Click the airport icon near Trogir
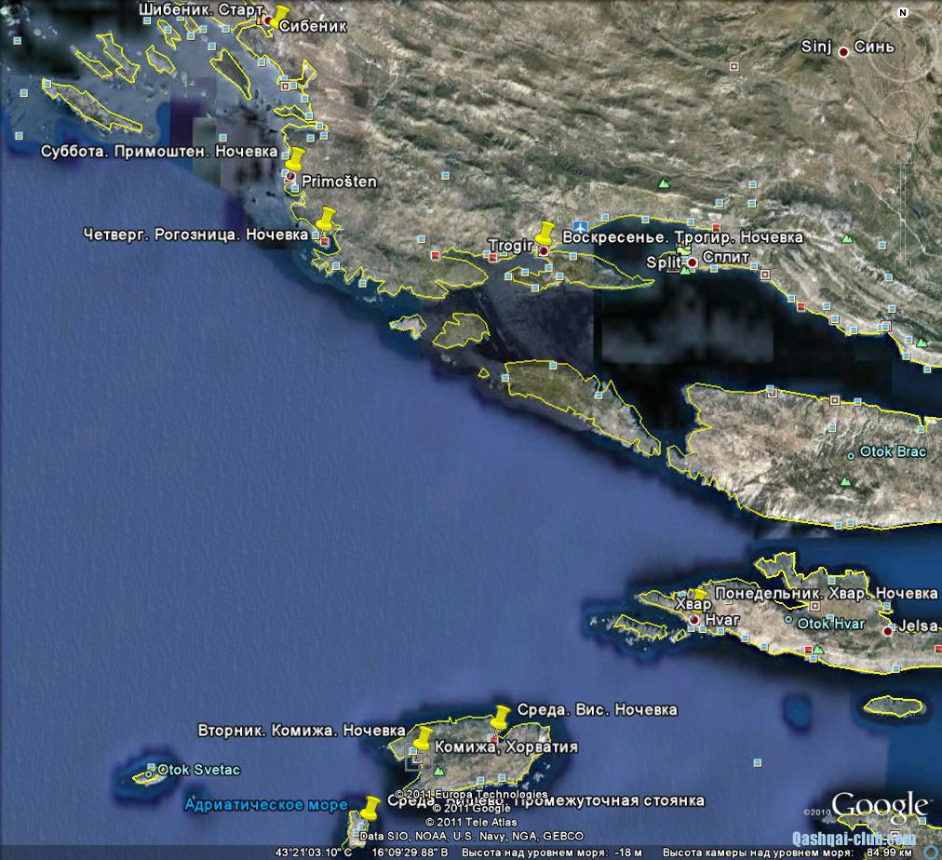 [581, 227]
